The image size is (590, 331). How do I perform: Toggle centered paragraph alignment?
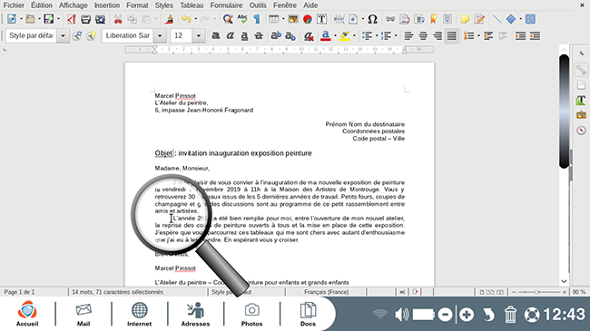point(423,35)
